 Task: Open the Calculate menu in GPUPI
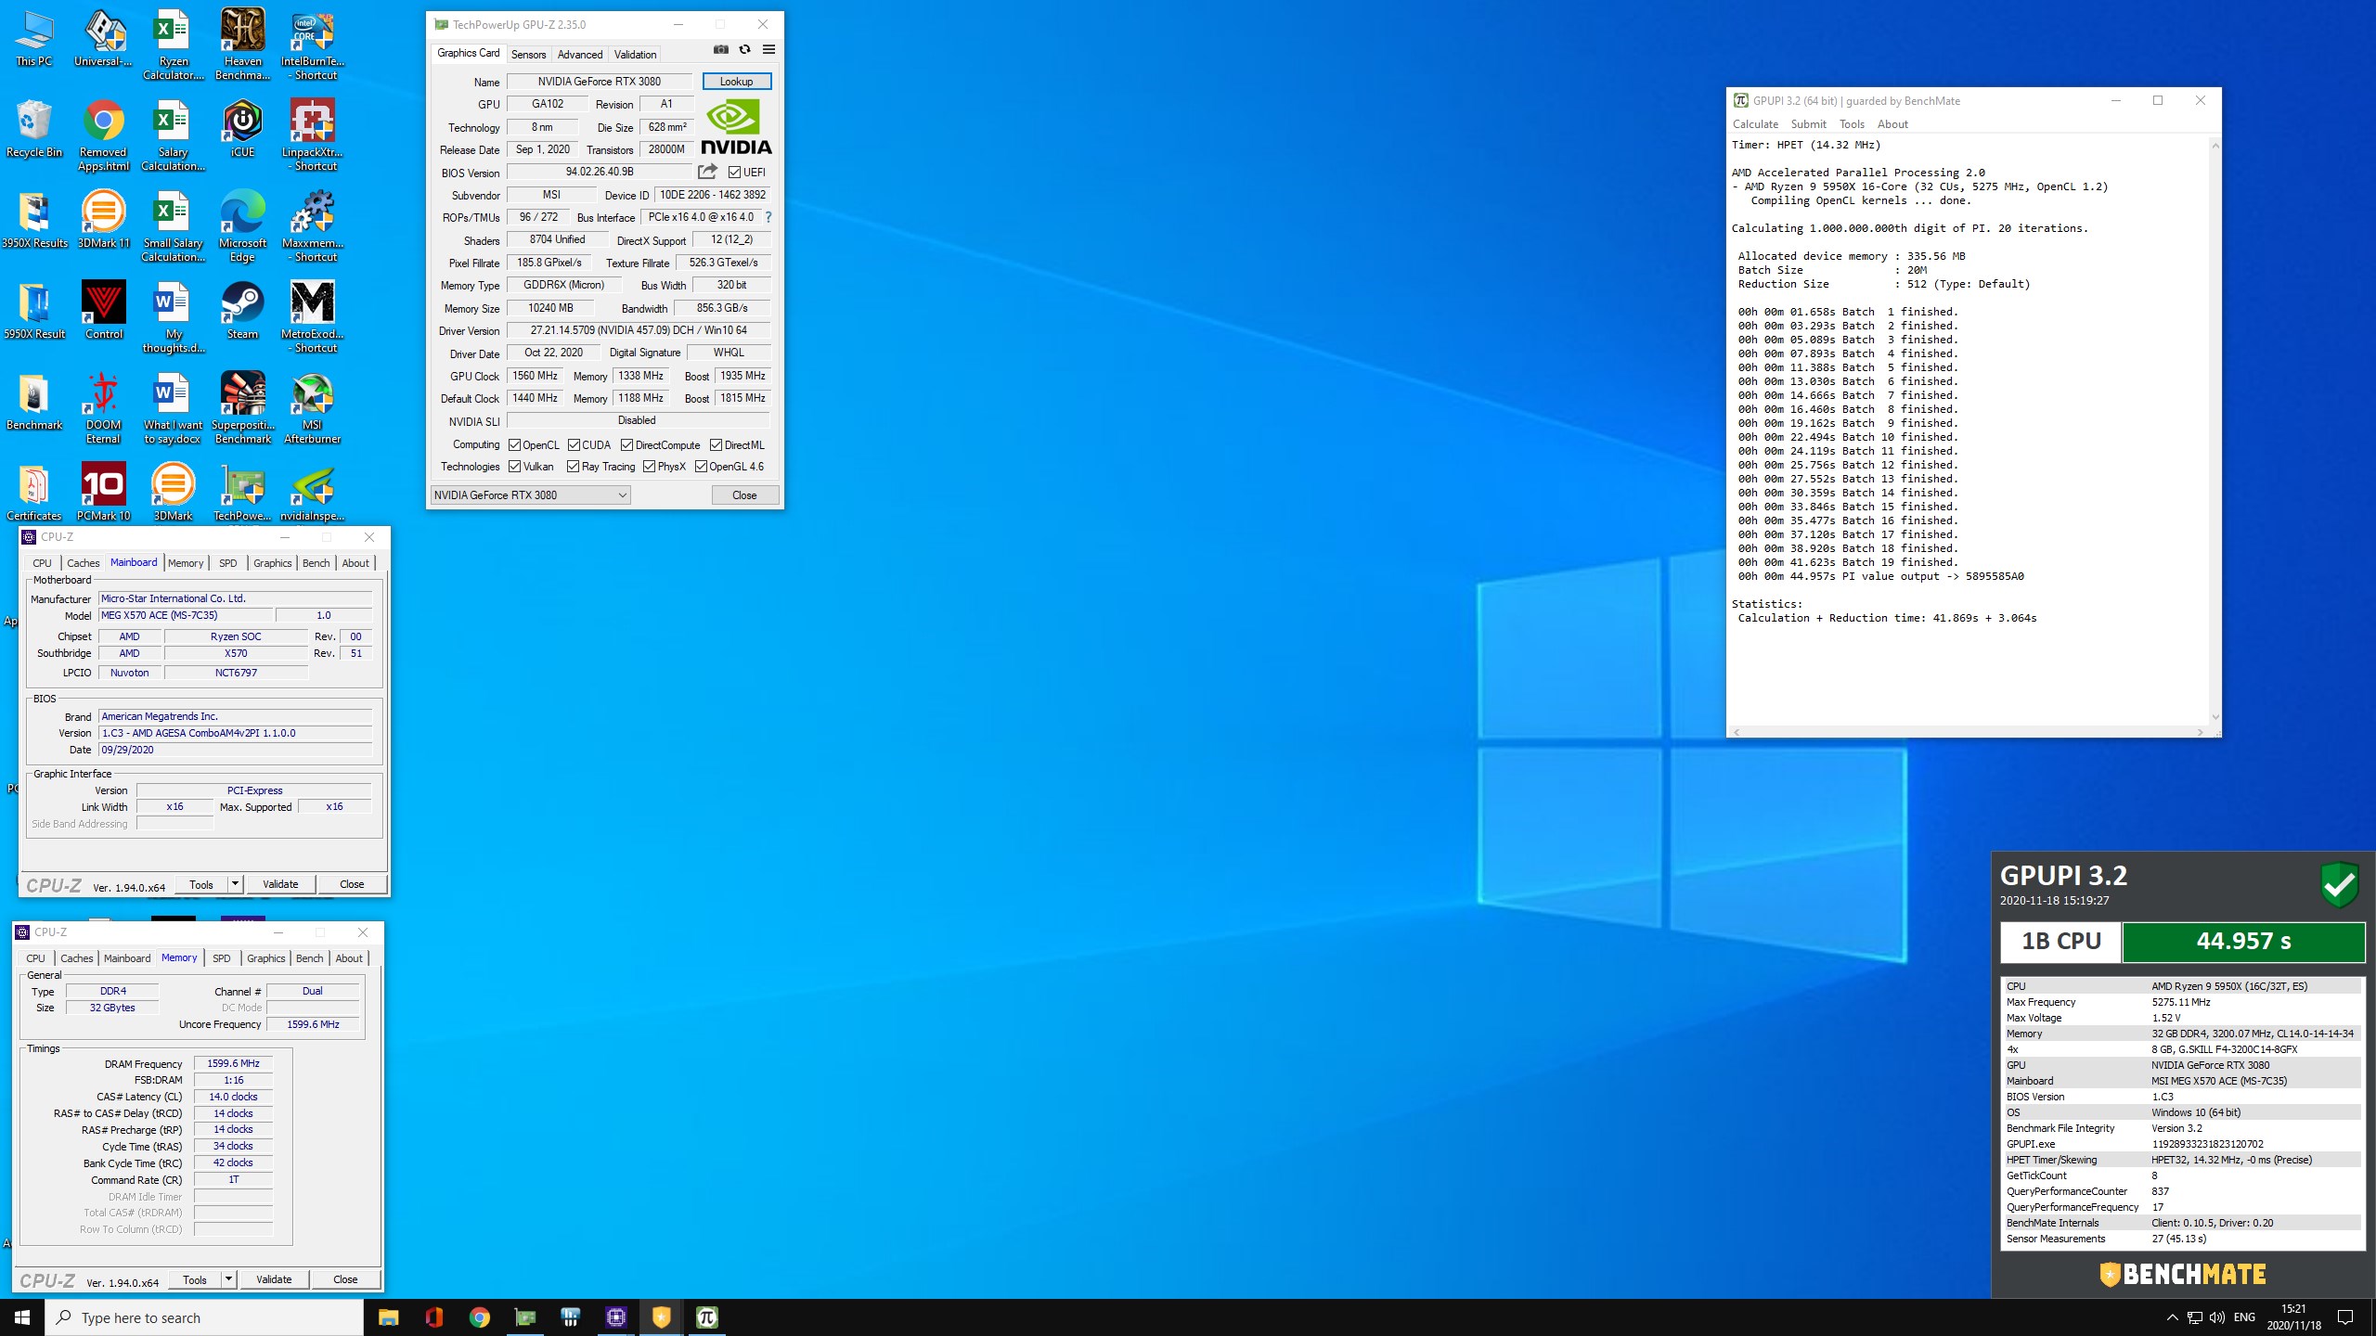[x=1755, y=124]
